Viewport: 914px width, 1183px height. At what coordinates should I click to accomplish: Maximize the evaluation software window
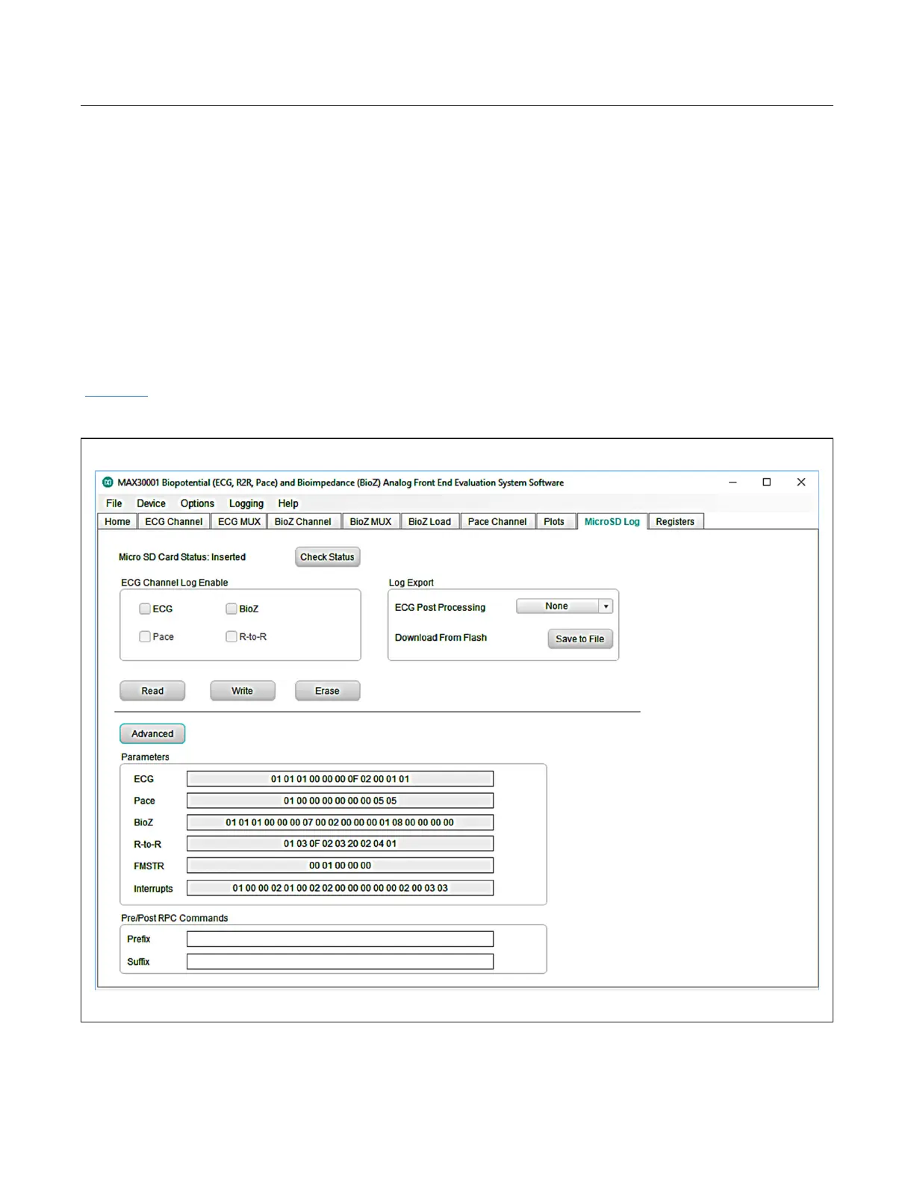(766, 482)
